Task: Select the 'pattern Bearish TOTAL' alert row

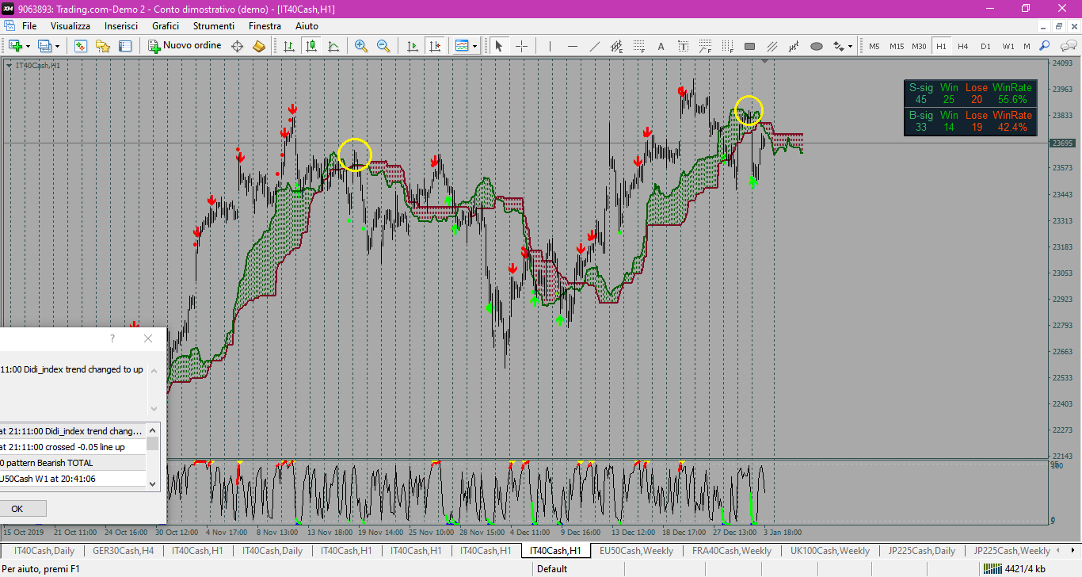Action: tap(73, 463)
